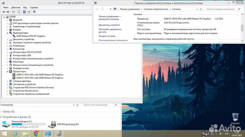The image size is (245, 137).
Task: Open File Explorer from taskbar
Action: (26, 134)
